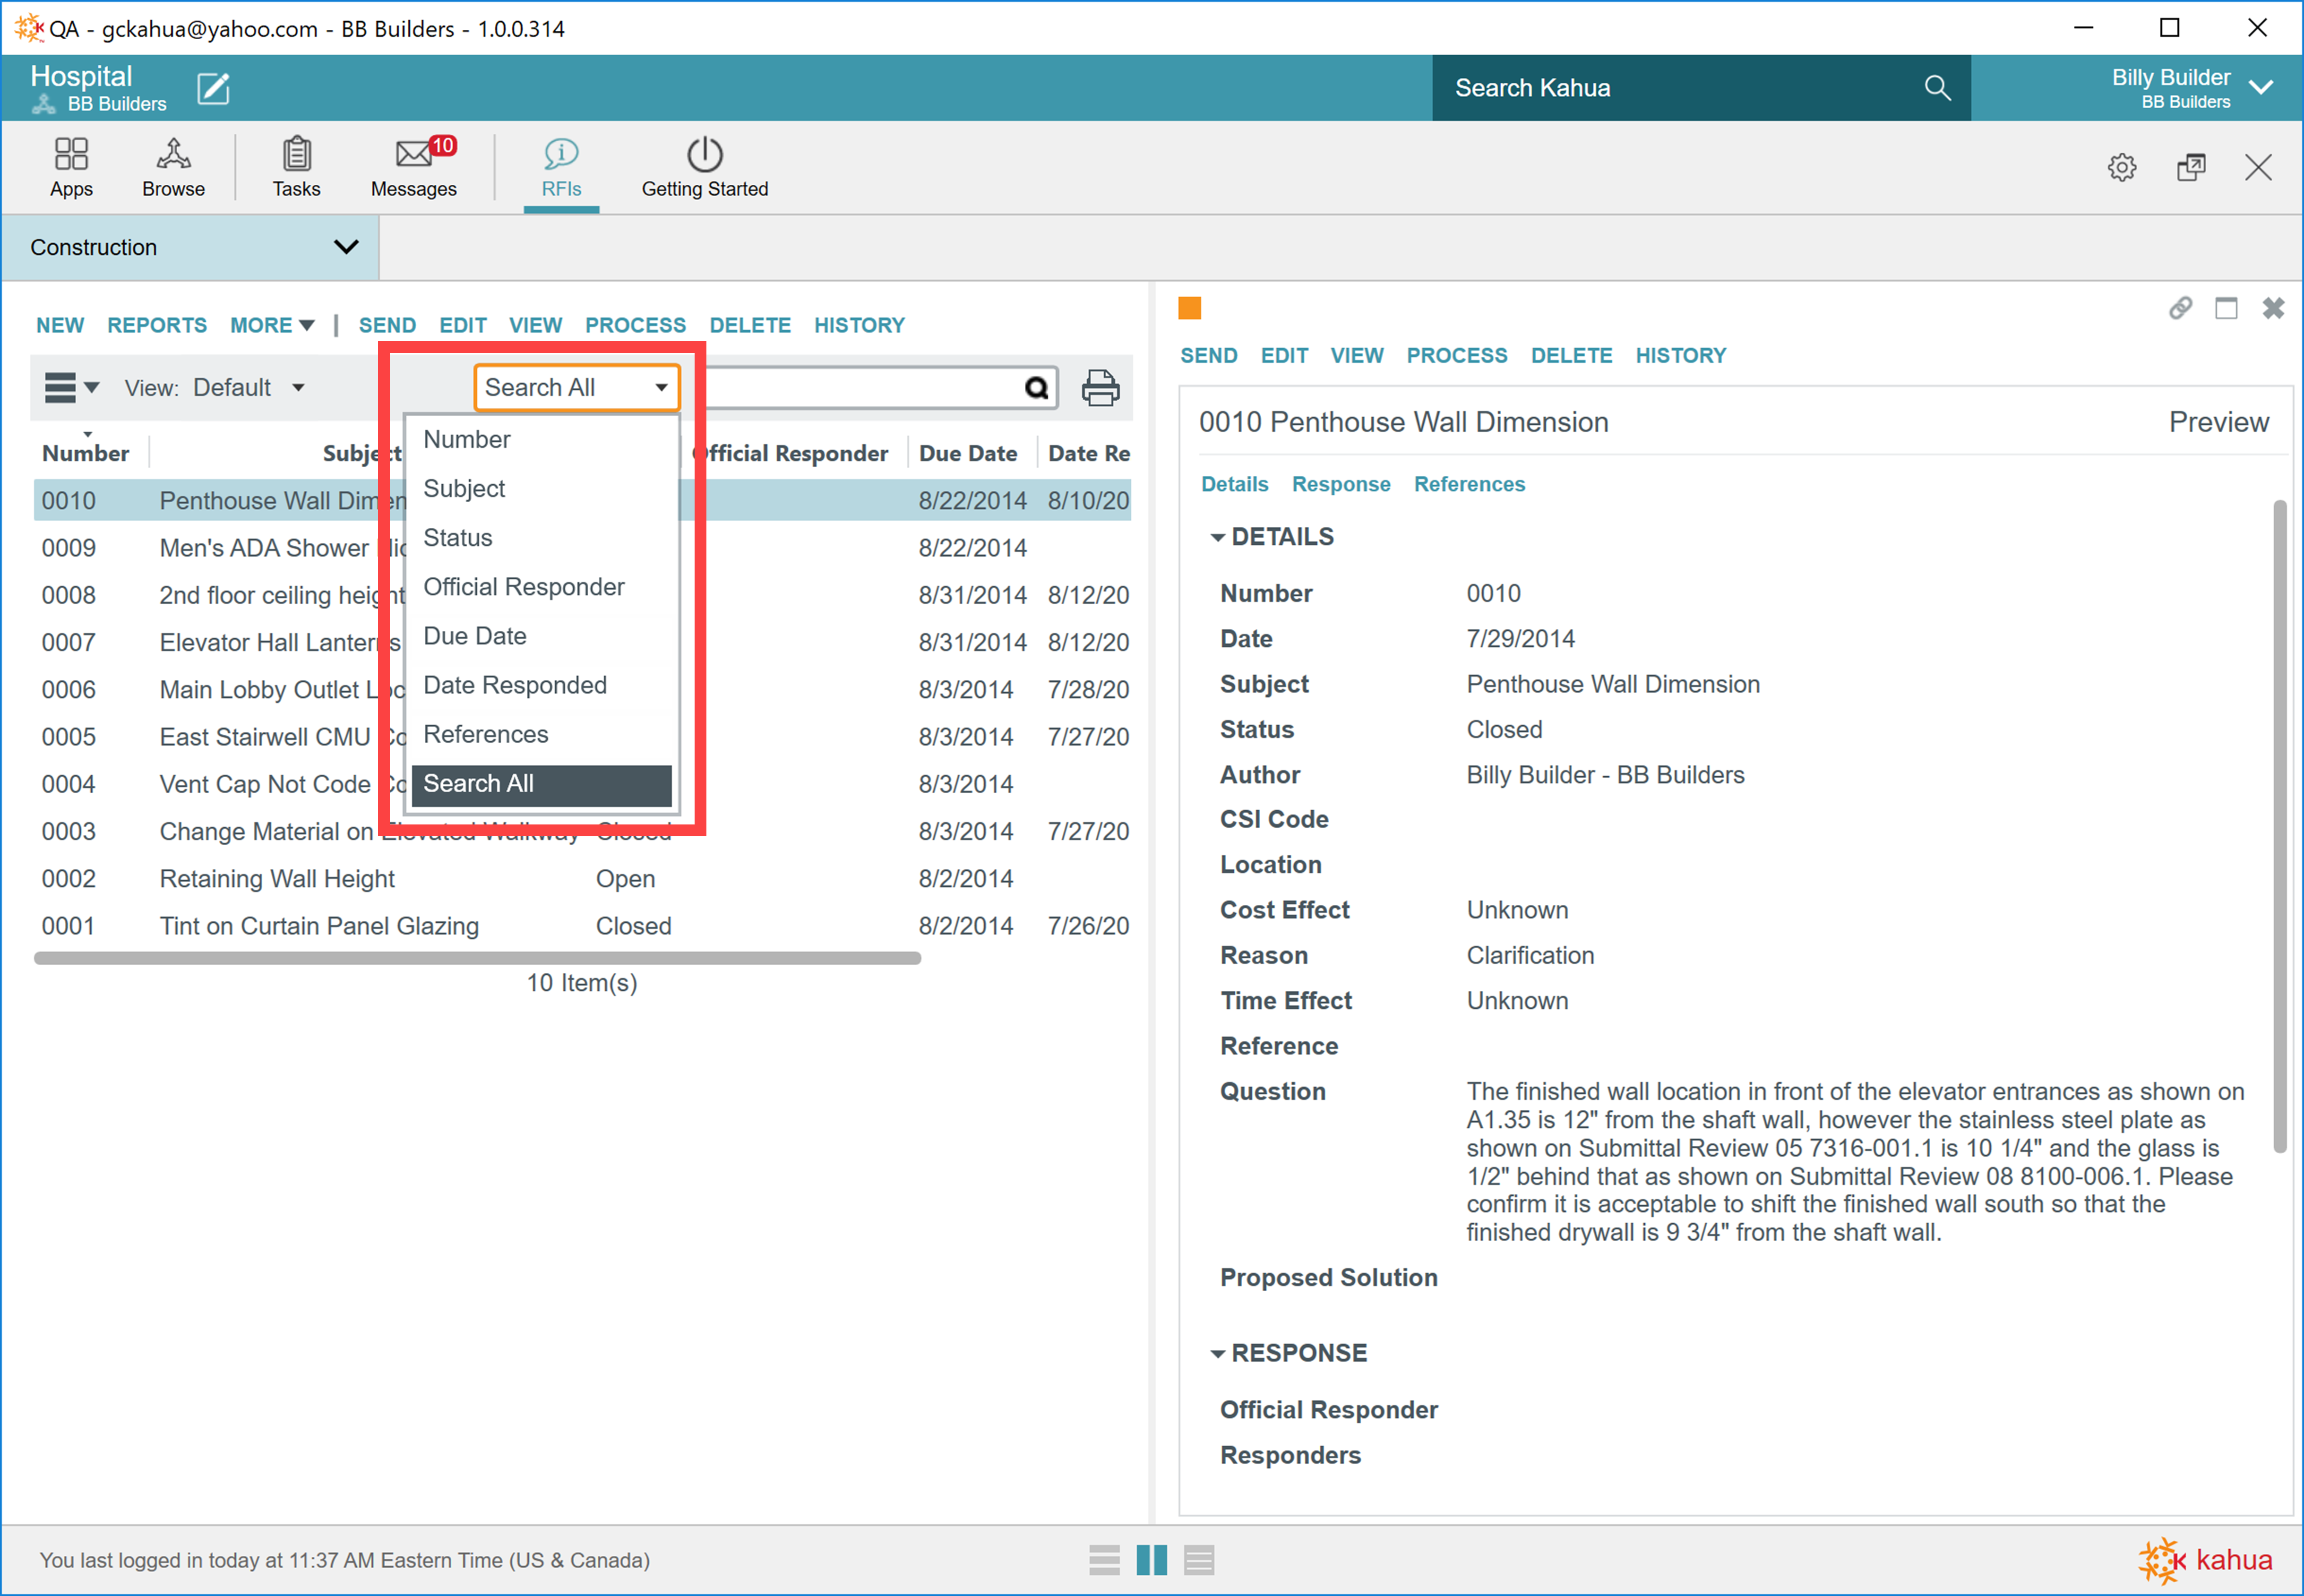2304x1596 pixels.
Task: Click the link chain icon in preview
Action: click(2180, 308)
